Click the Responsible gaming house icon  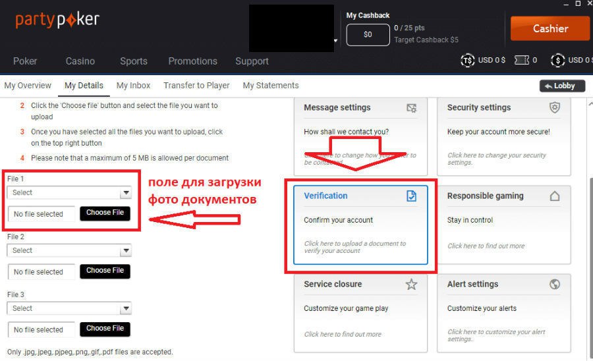coord(555,196)
